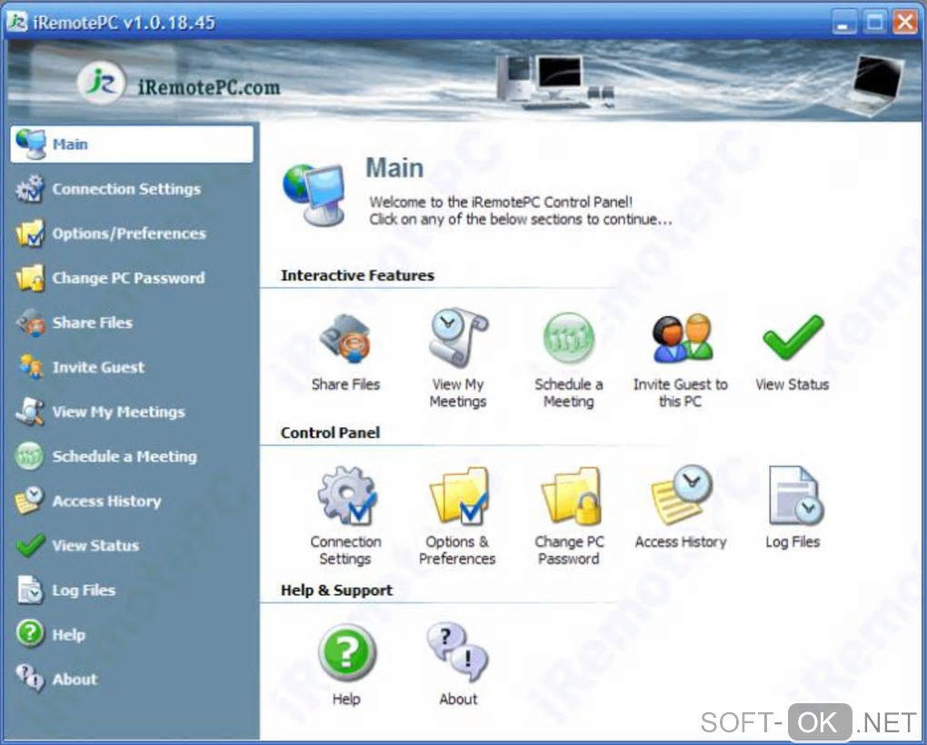Click the sidebar Log Files icon
Viewport: 927px width, 745px height.
tap(30, 591)
